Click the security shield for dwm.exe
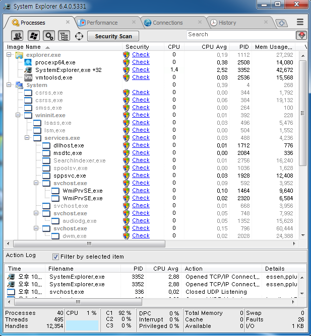Screen dimensions: 311x336 [127, 236]
